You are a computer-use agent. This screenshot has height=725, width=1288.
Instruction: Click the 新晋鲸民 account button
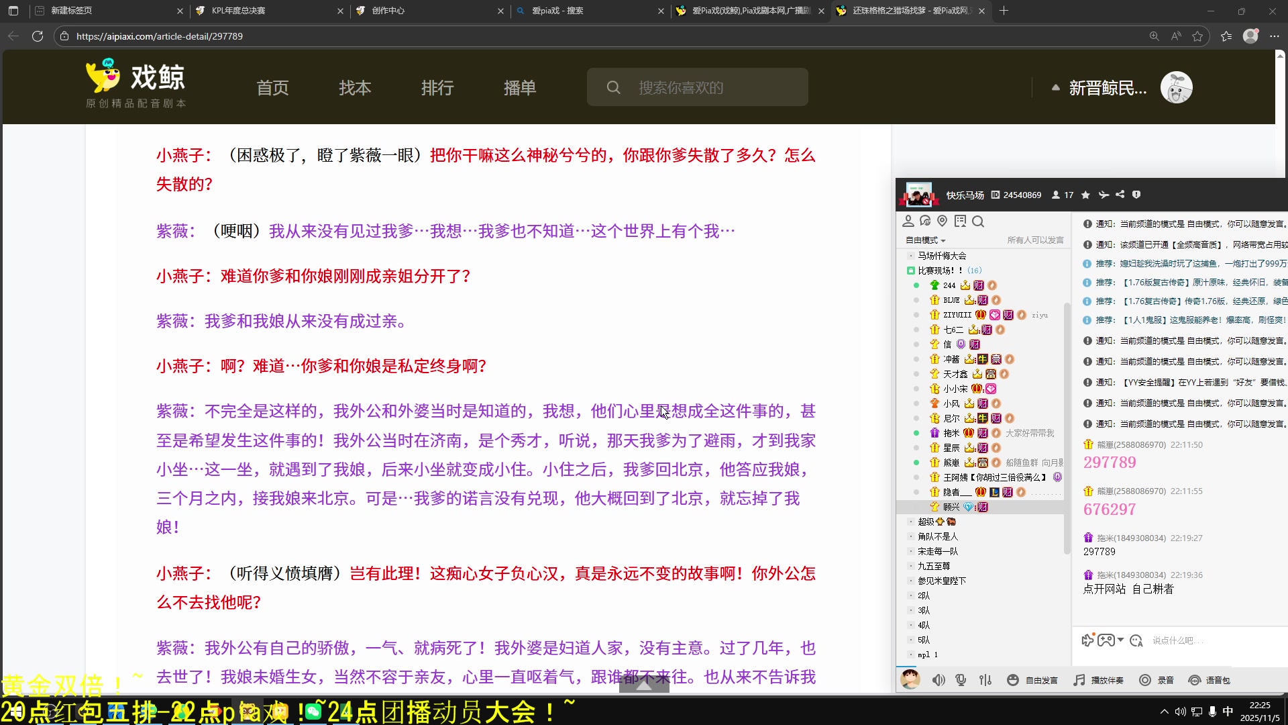tap(1108, 88)
